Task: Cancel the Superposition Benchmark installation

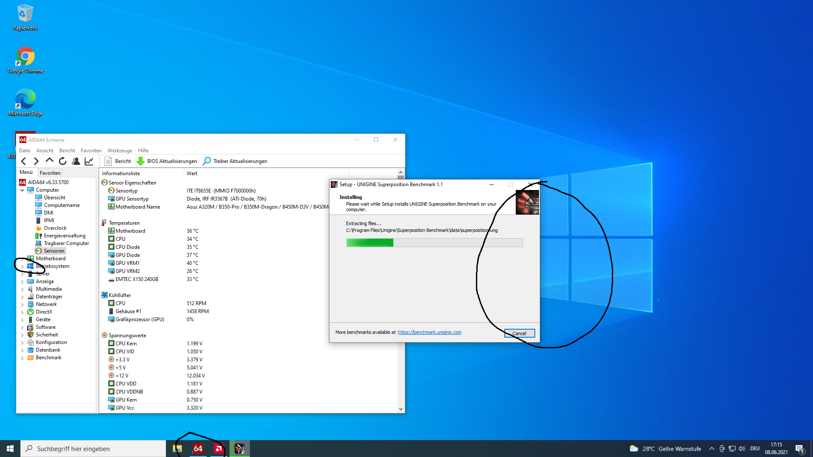Action: pos(519,333)
